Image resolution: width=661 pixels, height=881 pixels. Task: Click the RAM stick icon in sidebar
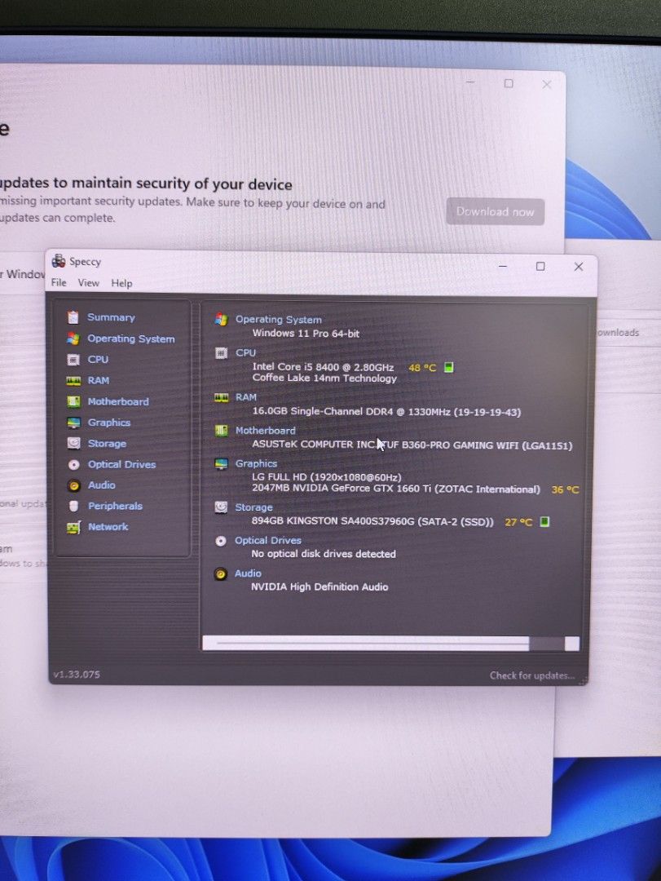73,381
